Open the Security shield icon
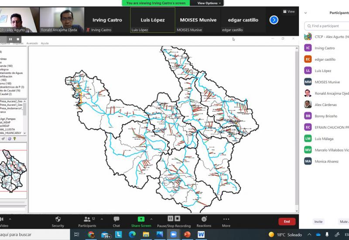Image resolution: width=349 pixels, height=240 pixels. point(58,219)
